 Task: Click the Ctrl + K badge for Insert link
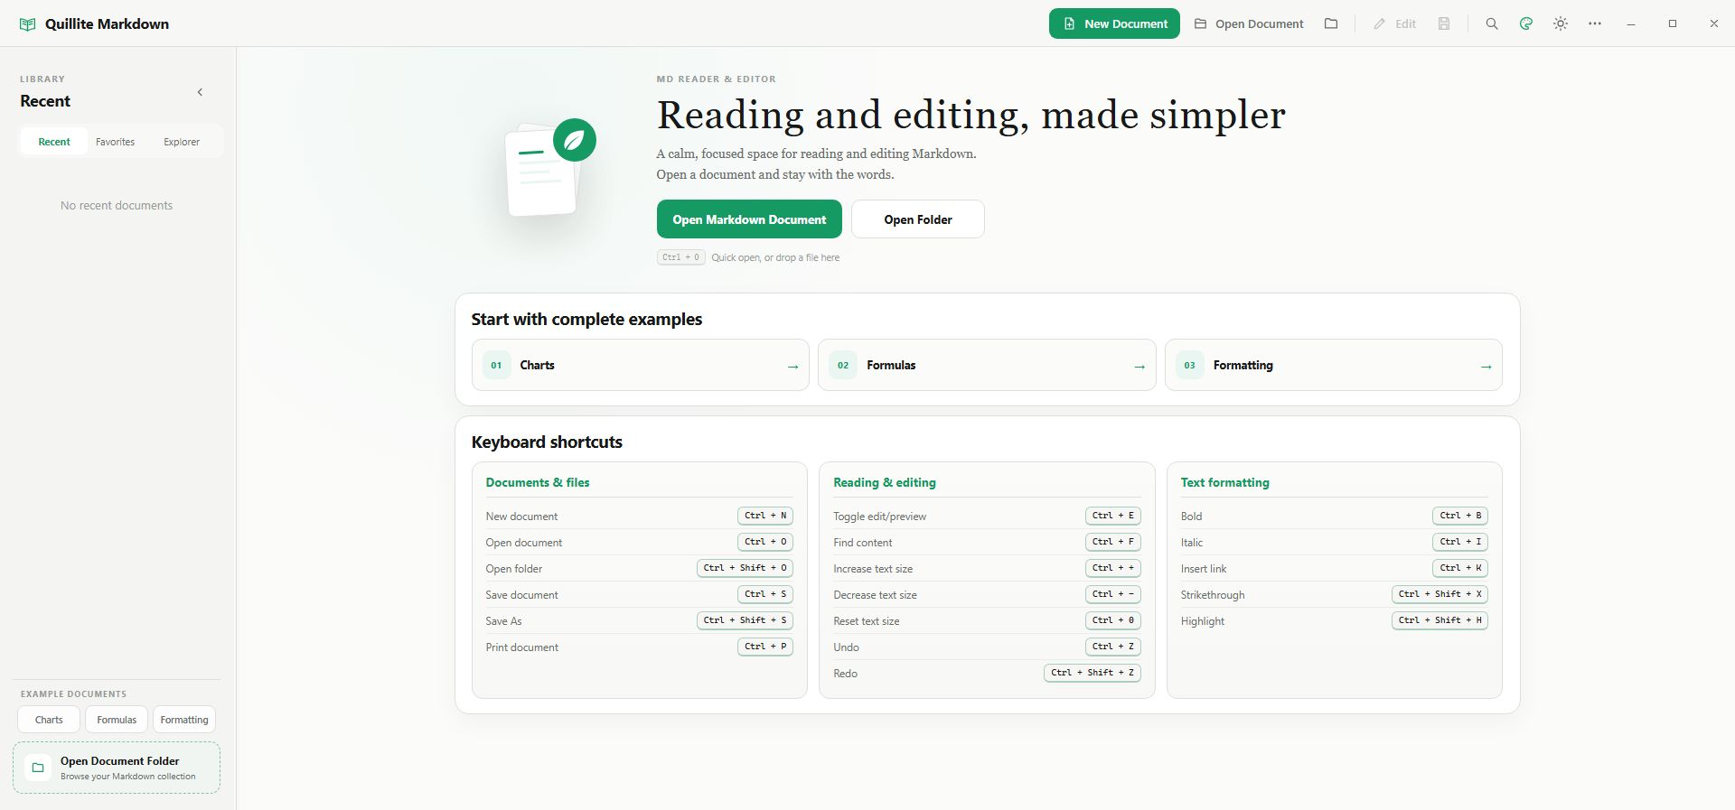(1460, 568)
